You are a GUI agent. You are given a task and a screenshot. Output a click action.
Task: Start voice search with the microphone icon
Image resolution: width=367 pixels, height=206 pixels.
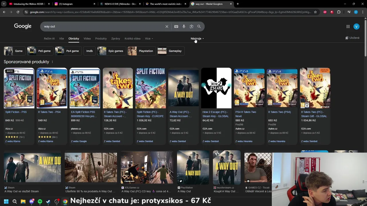(x=184, y=26)
